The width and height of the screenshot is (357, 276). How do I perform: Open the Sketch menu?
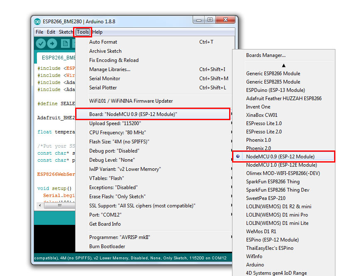click(x=66, y=32)
